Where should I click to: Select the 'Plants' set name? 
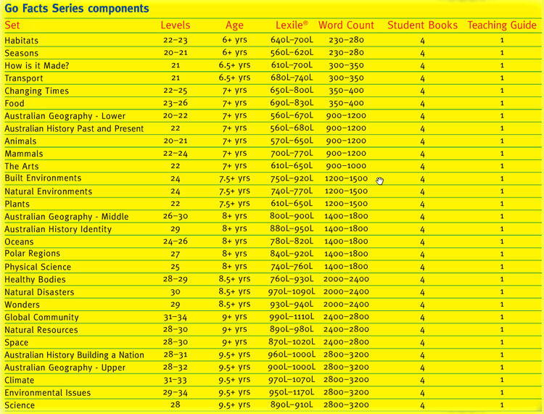click(17, 204)
